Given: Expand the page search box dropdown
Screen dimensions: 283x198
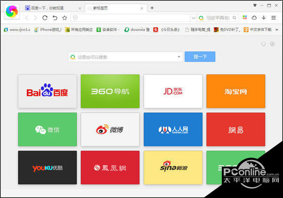Looking at the screenshot, I should tap(179, 57).
